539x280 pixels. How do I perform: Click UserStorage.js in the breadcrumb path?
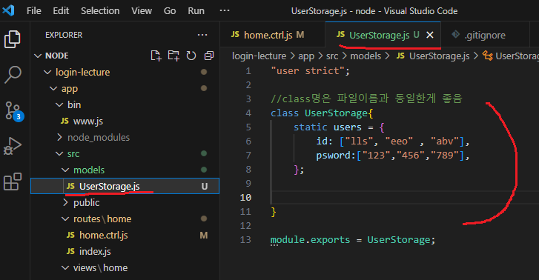coord(433,56)
